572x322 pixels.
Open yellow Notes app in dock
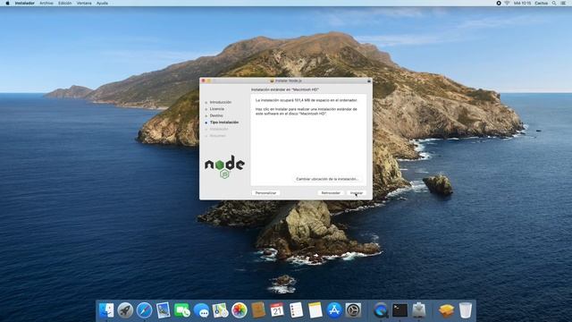click(x=315, y=310)
